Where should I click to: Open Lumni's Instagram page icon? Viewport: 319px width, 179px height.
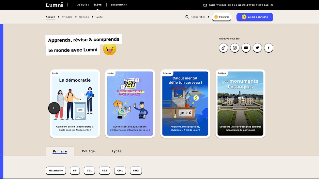click(x=235, y=48)
